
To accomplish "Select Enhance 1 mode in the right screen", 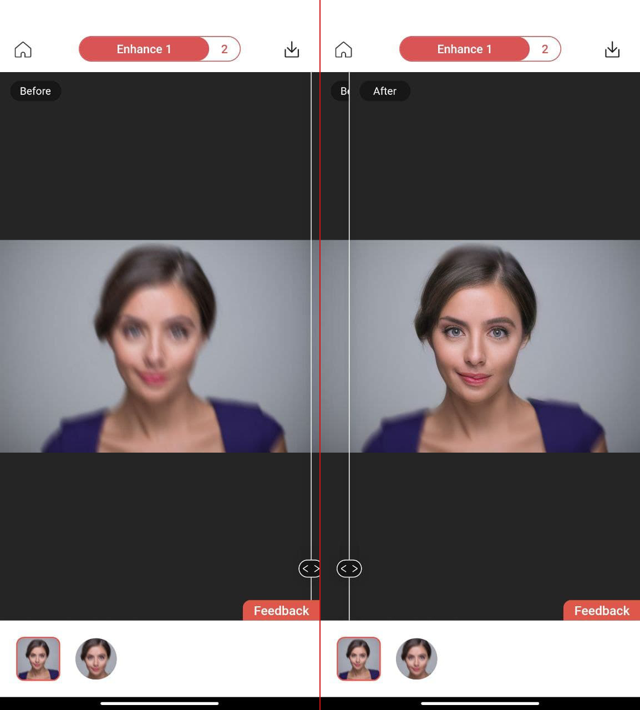I will 464,49.
